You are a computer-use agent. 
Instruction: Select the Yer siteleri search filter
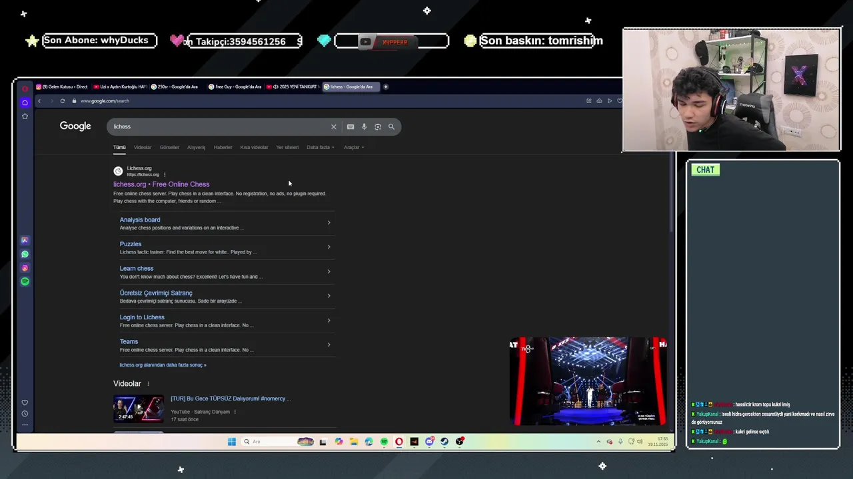tap(287, 147)
